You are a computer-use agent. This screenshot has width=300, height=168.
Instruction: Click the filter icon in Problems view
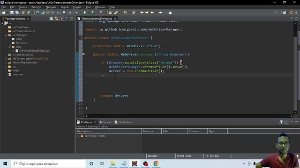coord(281,122)
